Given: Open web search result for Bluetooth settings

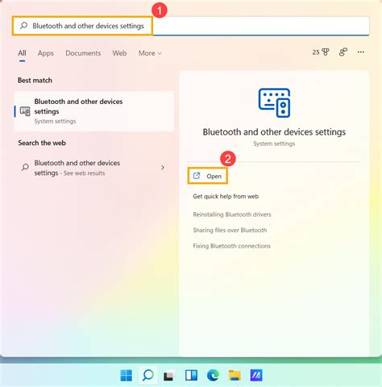Looking at the screenshot, I should [94, 168].
